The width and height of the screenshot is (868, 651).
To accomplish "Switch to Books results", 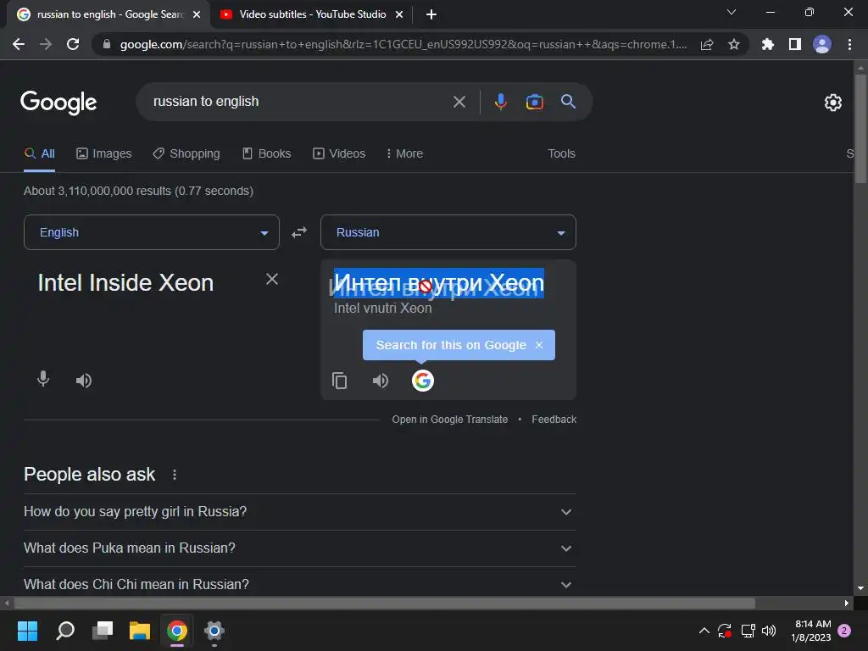I will click(267, 153).
